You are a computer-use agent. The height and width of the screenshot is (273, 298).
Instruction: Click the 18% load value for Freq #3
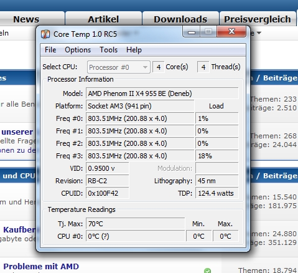click(217, 156)
